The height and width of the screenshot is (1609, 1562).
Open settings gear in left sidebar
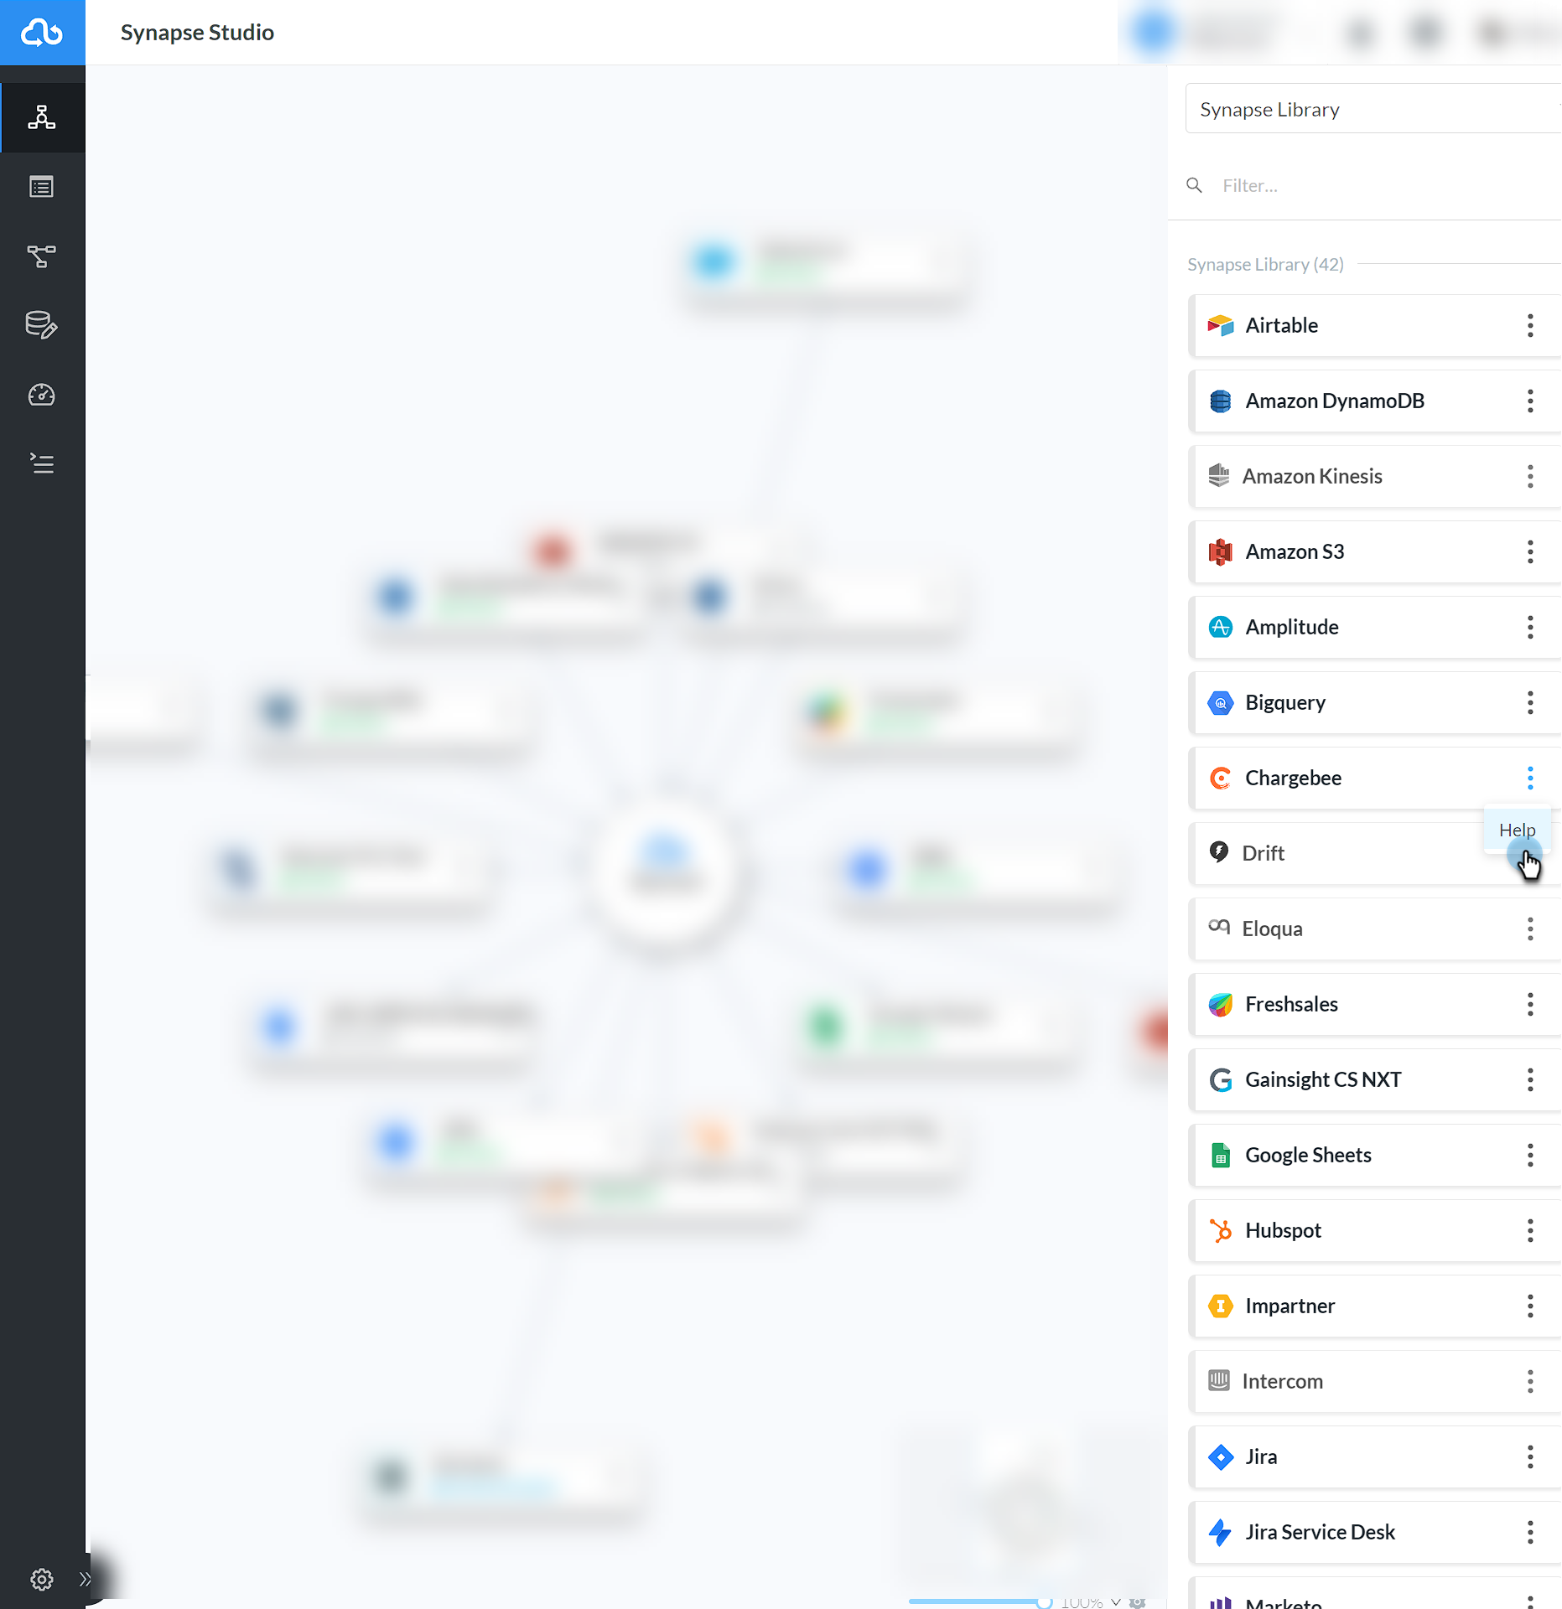[x=42, y=1580]
